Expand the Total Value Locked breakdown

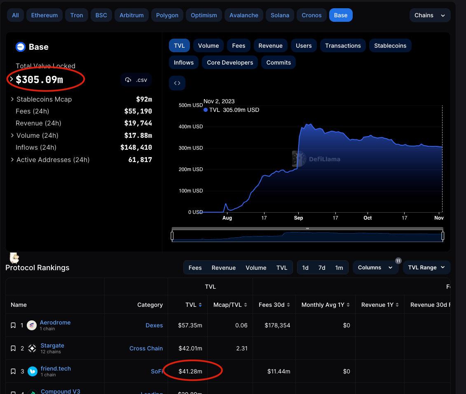pos(12,79)
